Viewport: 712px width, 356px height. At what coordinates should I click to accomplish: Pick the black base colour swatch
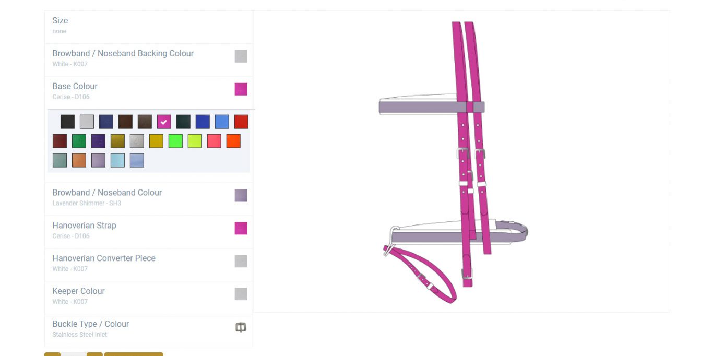67,122
